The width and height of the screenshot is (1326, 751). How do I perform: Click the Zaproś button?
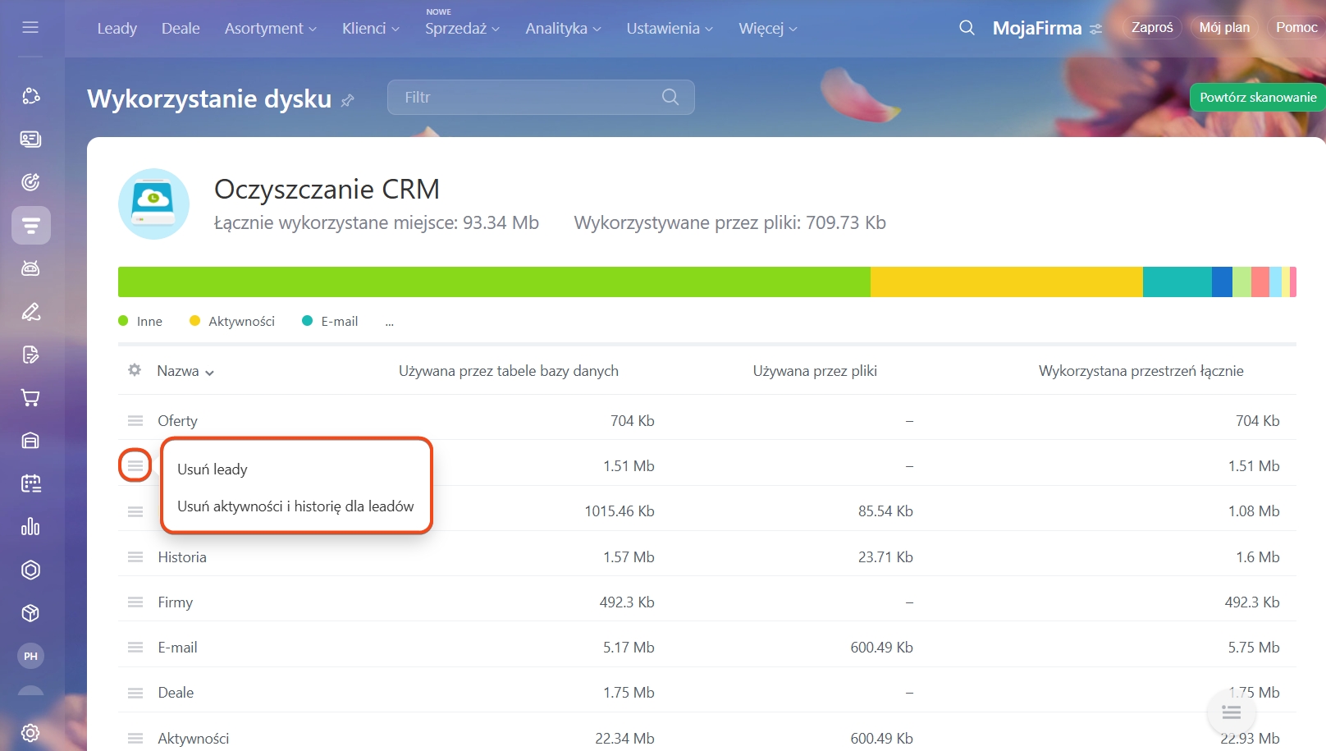pyautogui.click(x=1151, y=28)
